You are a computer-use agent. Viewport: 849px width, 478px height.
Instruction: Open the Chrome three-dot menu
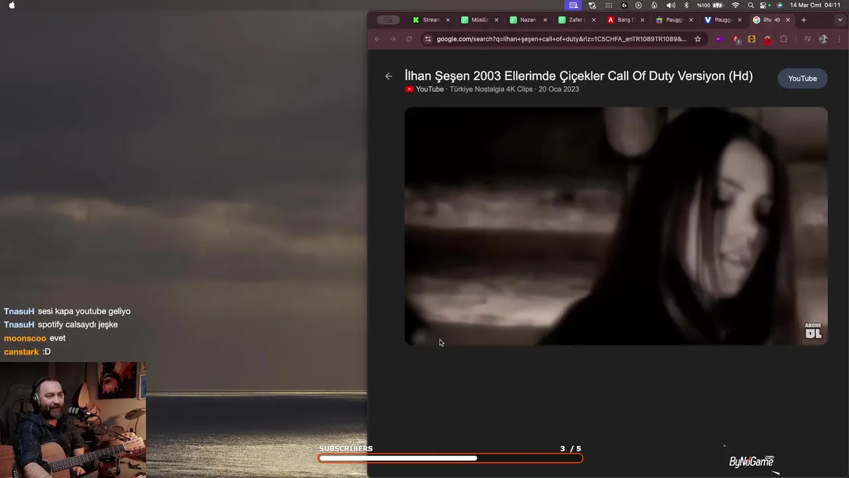pyautogui.click(x=838, y=39)
